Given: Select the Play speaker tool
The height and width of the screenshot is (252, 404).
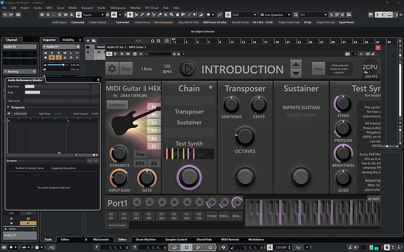Looking at the screenshot, I should (x=196, y=15).
